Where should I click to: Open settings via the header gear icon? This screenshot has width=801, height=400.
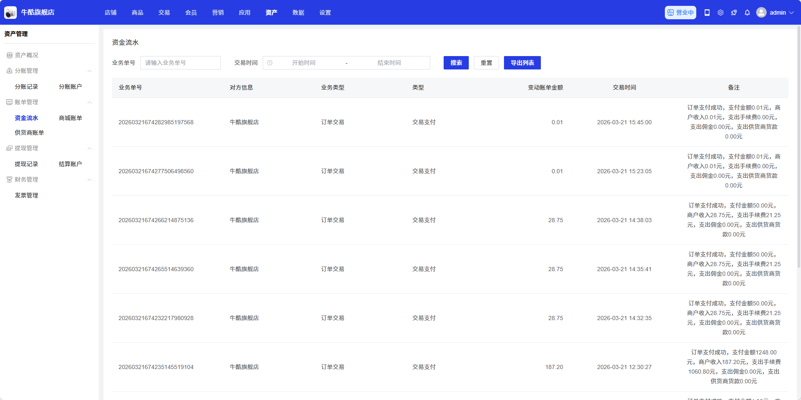point(721,13)
